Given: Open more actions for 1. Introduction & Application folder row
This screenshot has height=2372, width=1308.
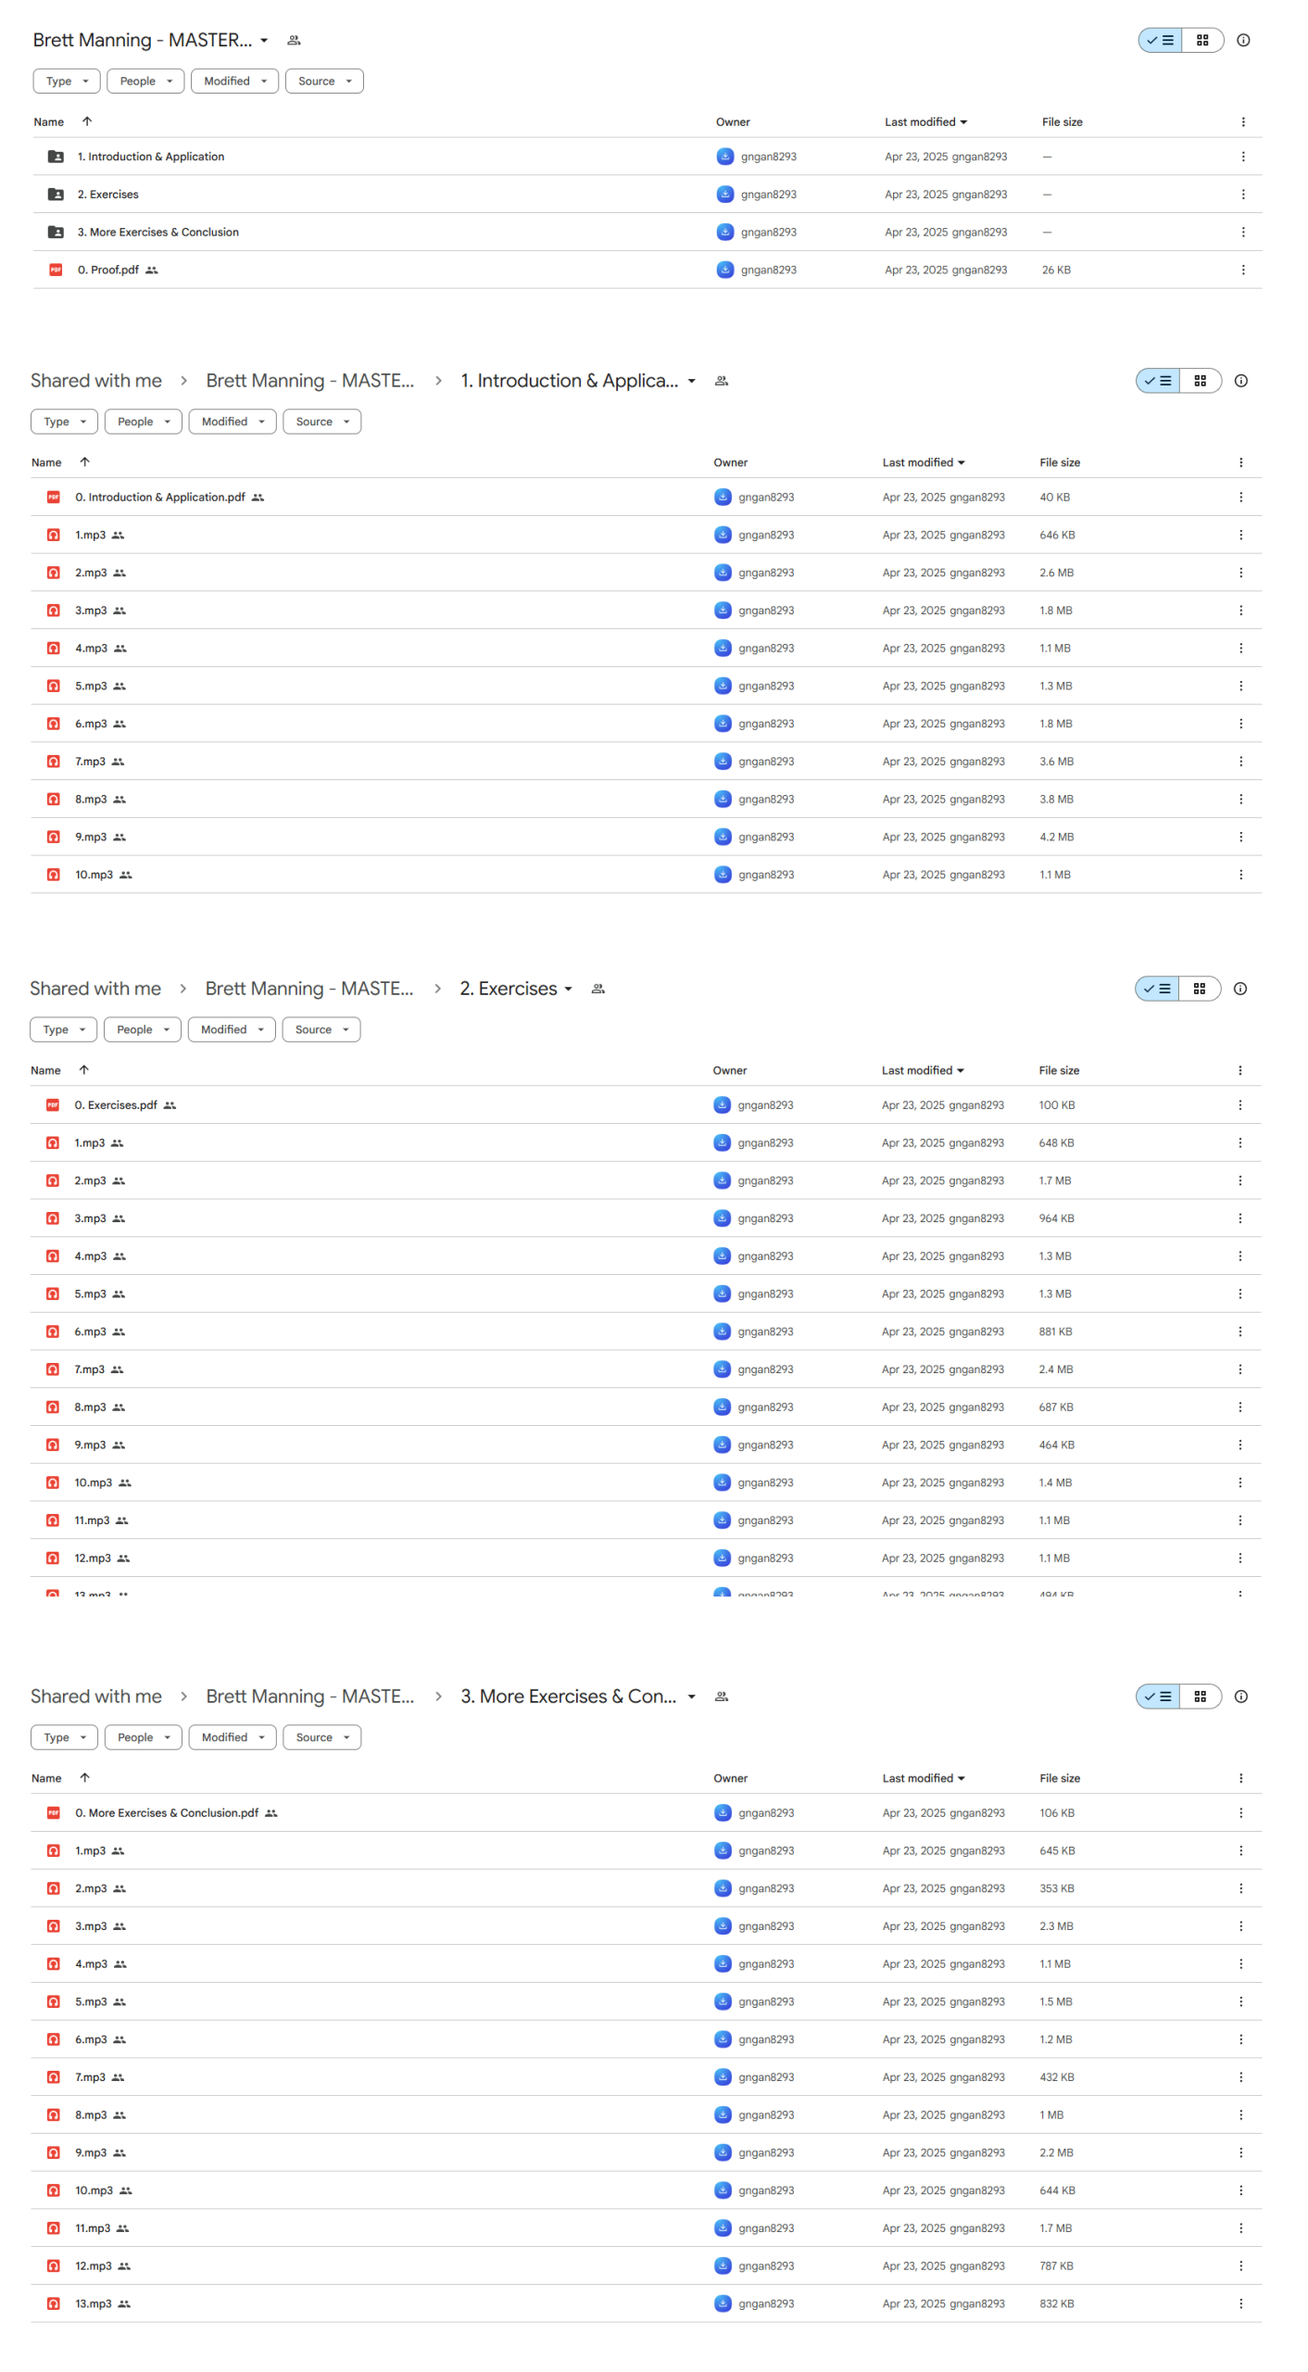Looking at the screenshot, I should click(1242, 157).
